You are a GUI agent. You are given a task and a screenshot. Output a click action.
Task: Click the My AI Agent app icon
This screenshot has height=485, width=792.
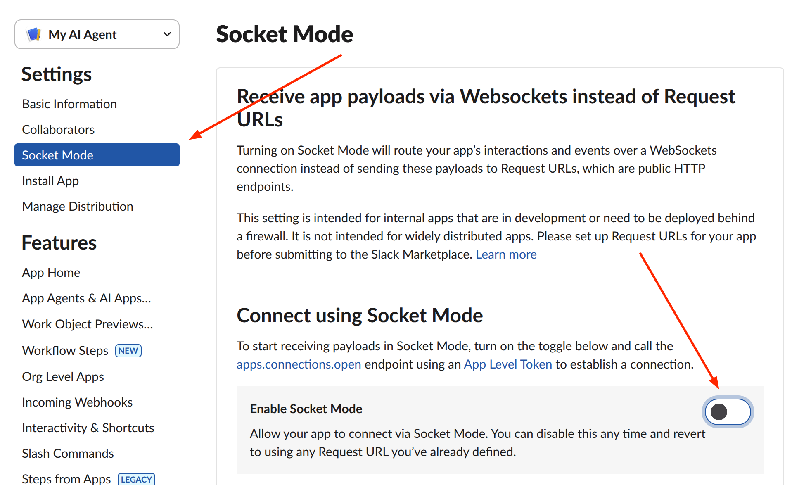coord(33,34)
